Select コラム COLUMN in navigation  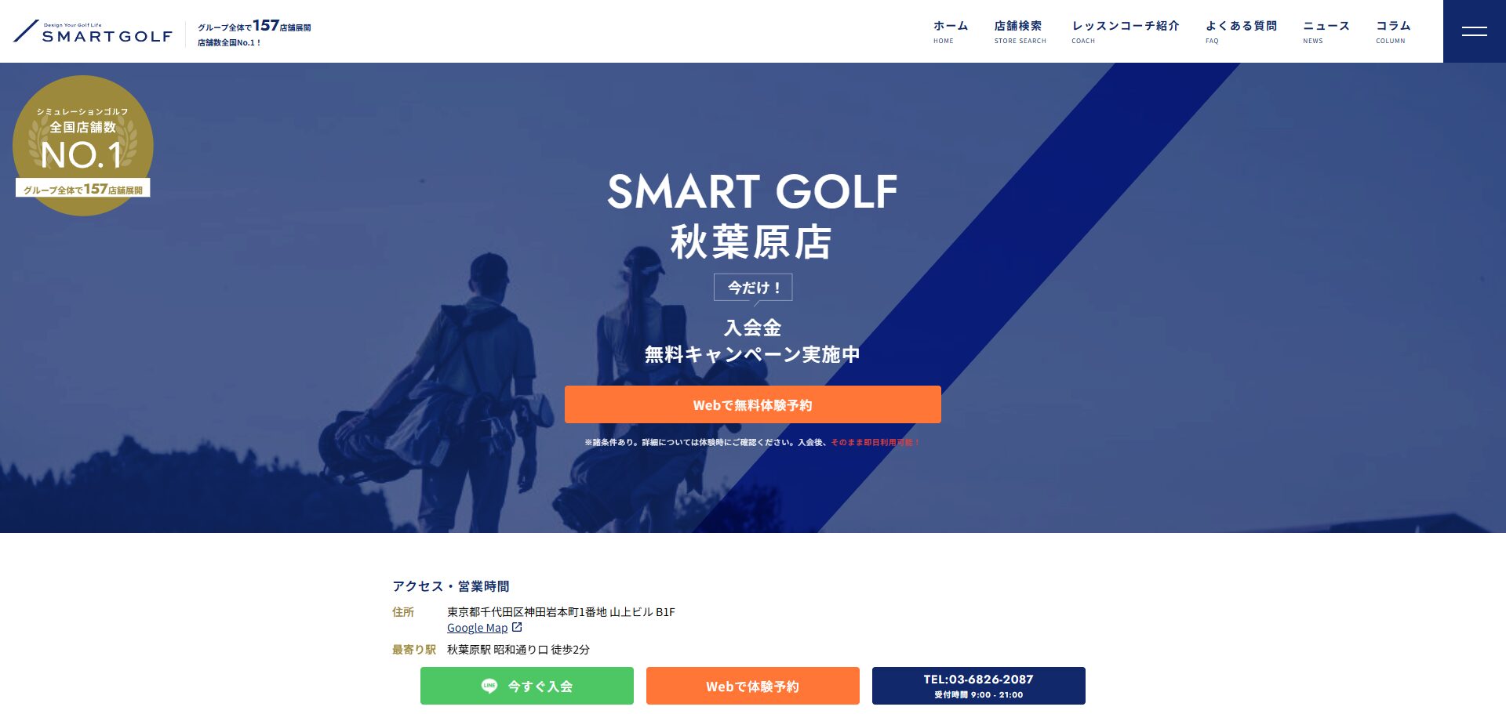click(1393, 32)
